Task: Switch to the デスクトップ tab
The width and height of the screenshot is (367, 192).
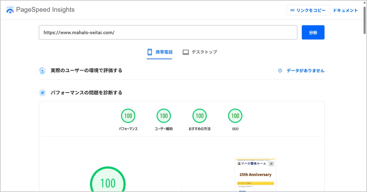Action: [200, 52]
